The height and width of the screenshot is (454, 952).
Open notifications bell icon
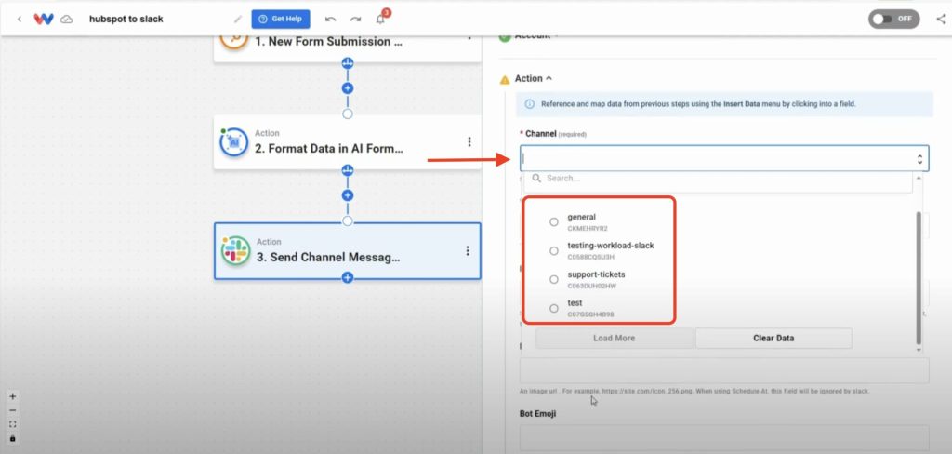pyautogui.click(x=380, y=19)
